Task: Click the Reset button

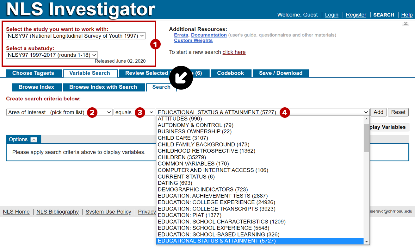Action: coord(398,112)
